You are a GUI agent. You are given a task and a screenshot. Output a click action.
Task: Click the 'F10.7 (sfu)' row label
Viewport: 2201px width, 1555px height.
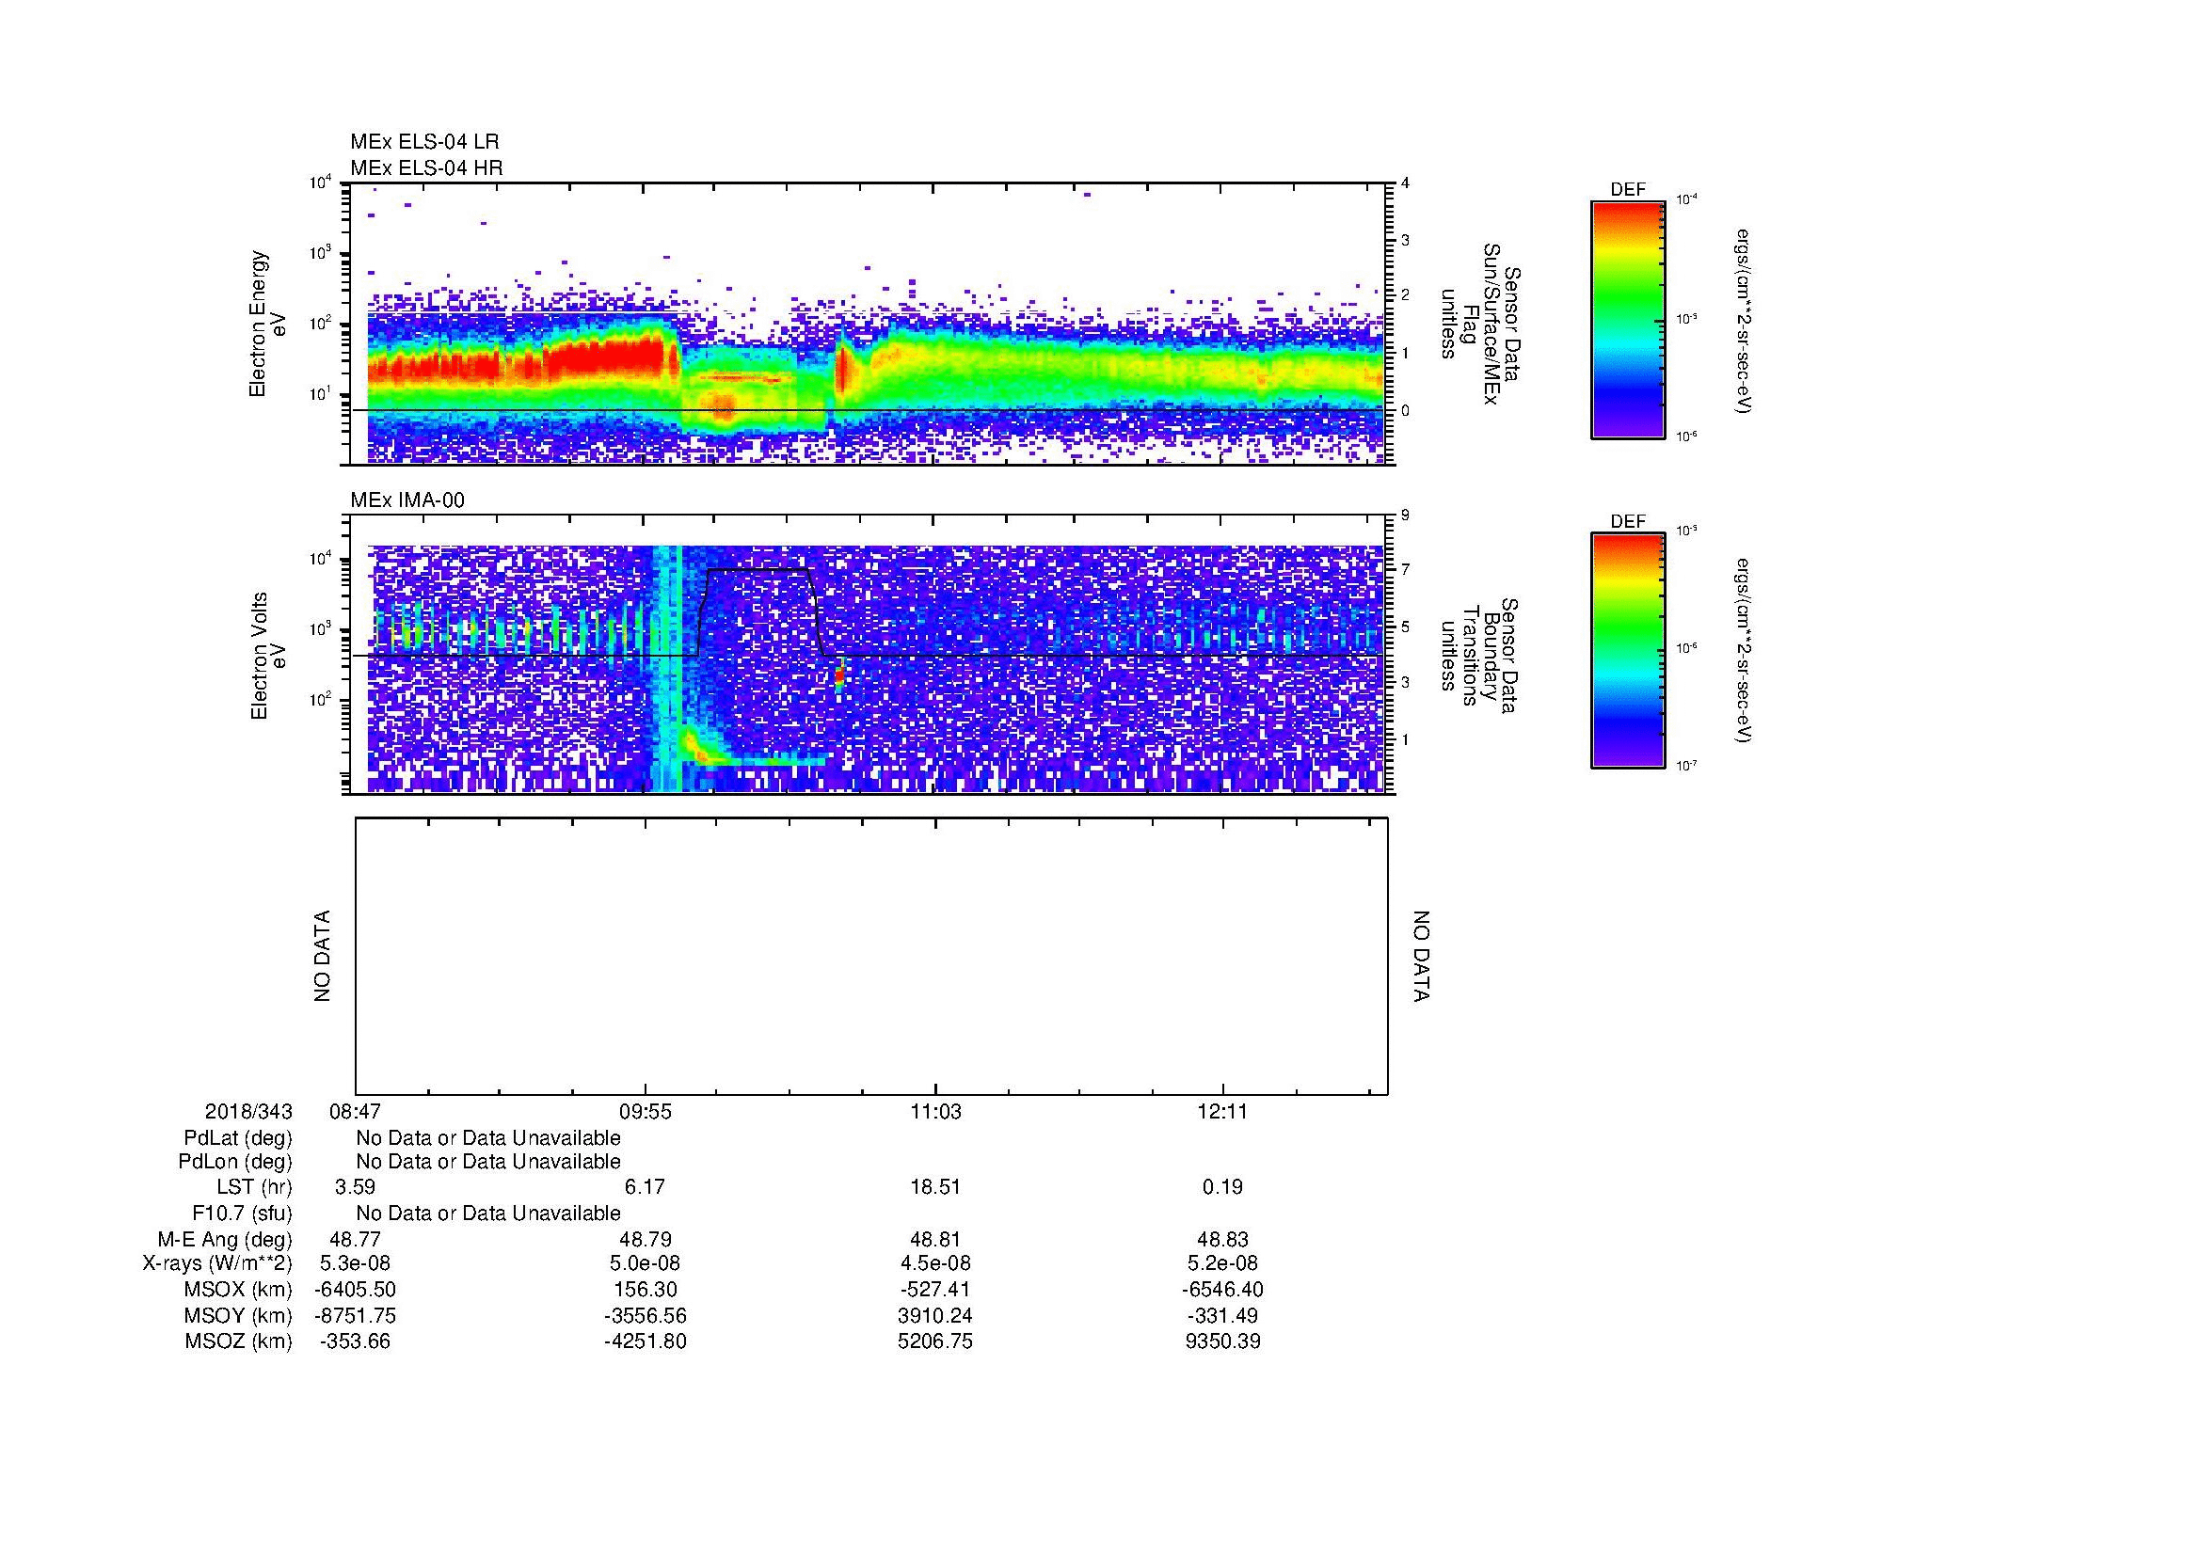(242, 1213)
